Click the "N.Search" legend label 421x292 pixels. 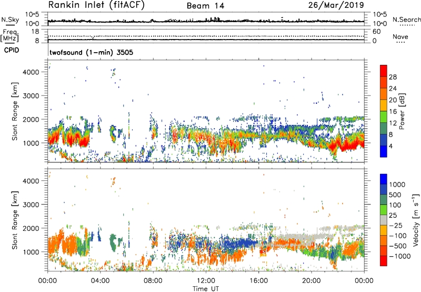[406, 20]
